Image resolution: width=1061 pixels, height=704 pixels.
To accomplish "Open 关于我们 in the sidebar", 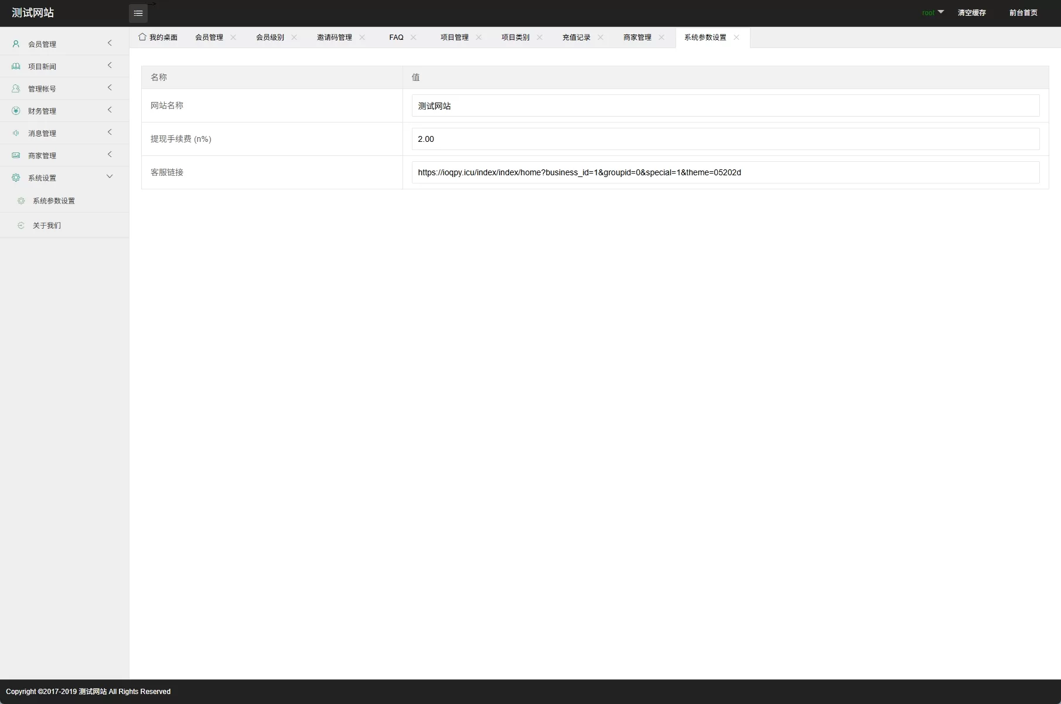I will click(47, 226).
